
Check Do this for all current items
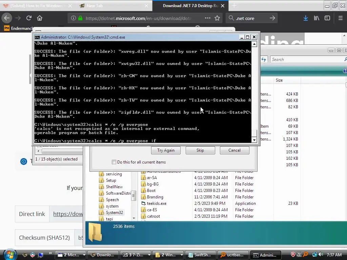tap(114, 162)
